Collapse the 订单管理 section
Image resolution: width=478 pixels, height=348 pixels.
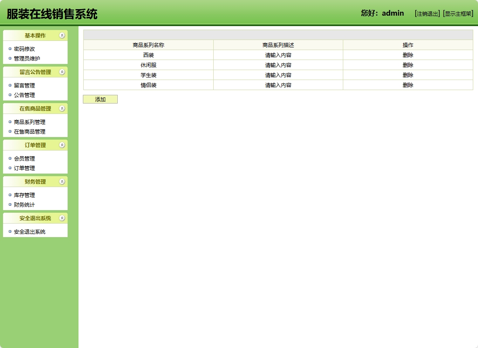pos(61,145)
